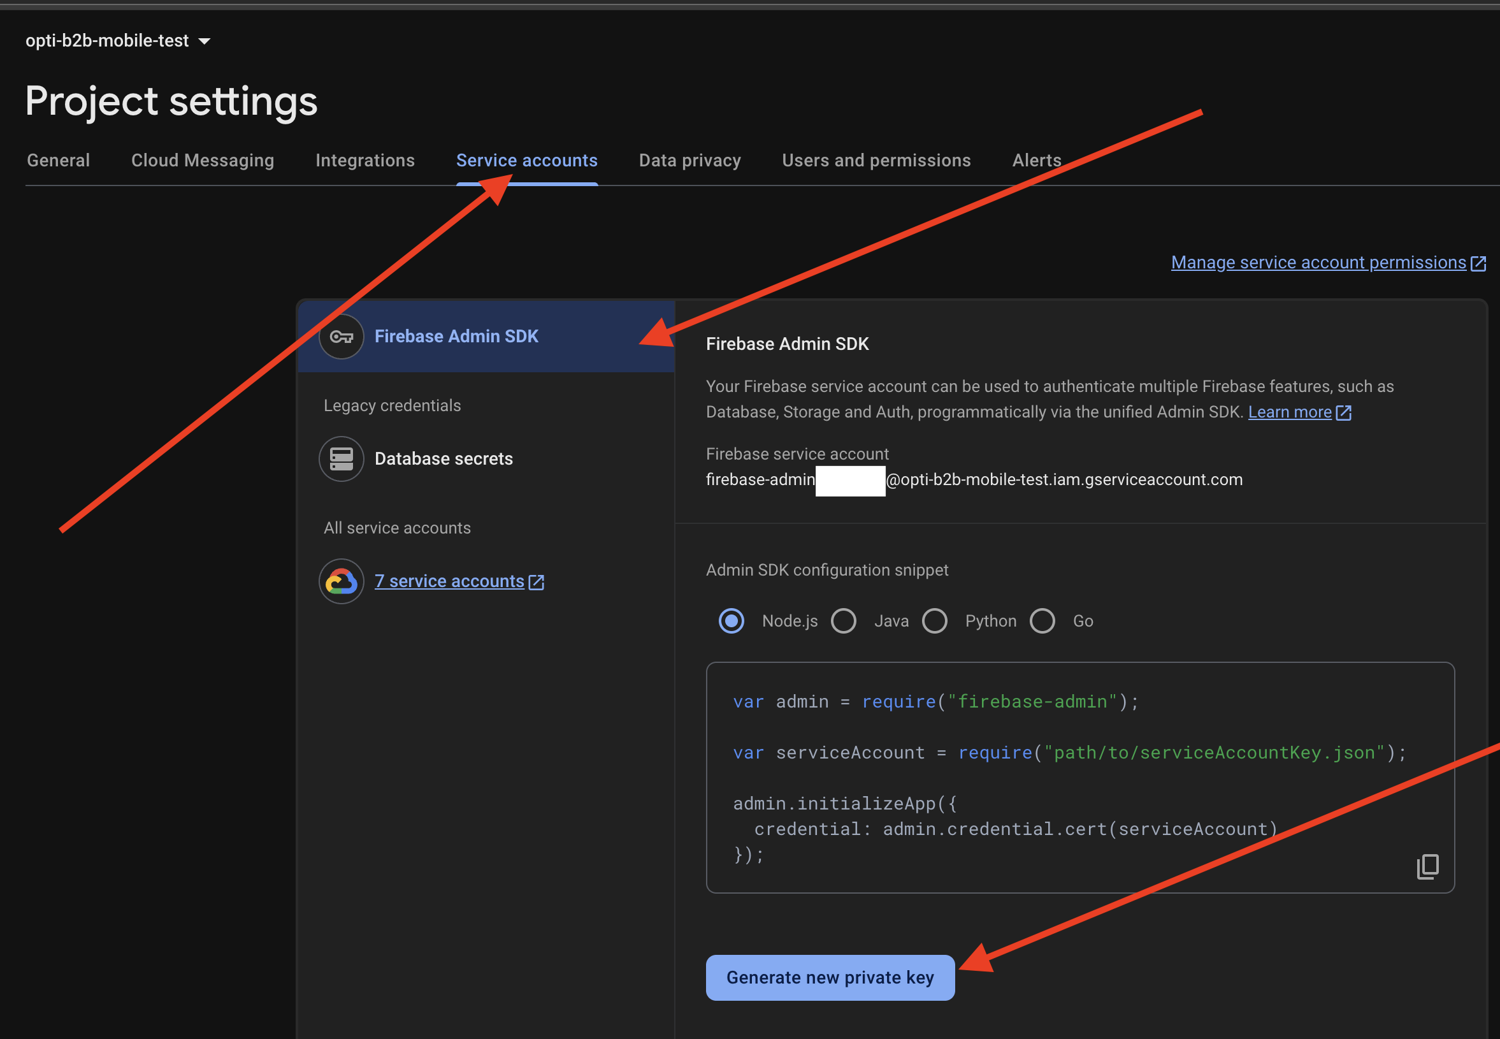Switch to the Cloud Messaging tab
The height and width of the screenshot is (1039, 1500).
pyautogui.click(x=203, y=160)
